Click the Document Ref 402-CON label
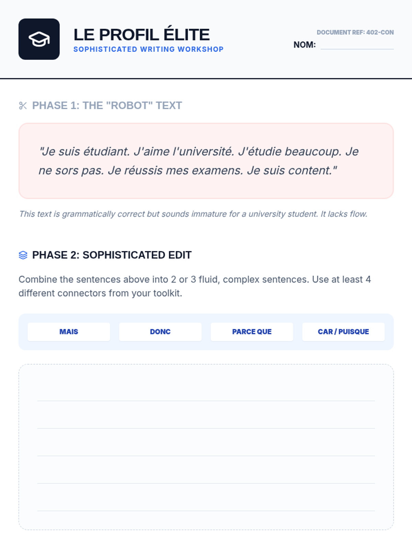The image size is (412, 550). tap(355, 32)
